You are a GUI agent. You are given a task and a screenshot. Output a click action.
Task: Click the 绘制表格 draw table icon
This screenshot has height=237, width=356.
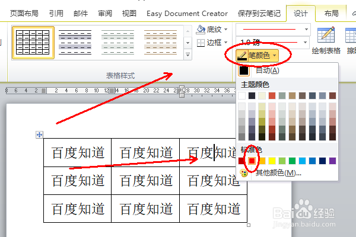click(x=326, y=36)
